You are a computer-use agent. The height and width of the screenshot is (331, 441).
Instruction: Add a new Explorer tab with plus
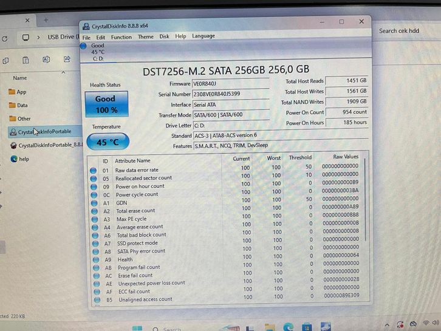click(x=46, y=20)
